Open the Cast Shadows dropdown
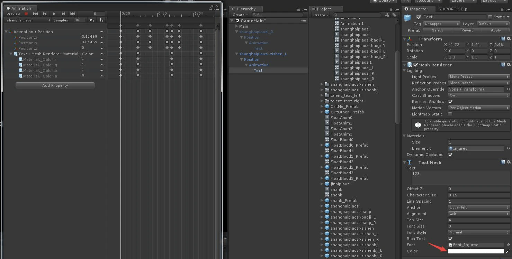The image size is (512, 259). 479,95
